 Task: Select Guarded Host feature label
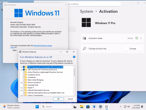pos(33,85)
